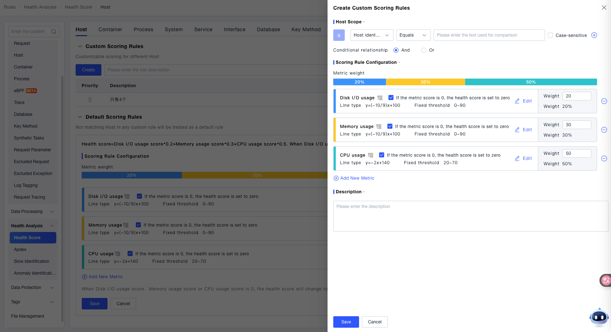Click the Description text area
Image resolution: width=611 pixels, height=332 pixels.
coord(470,216)
